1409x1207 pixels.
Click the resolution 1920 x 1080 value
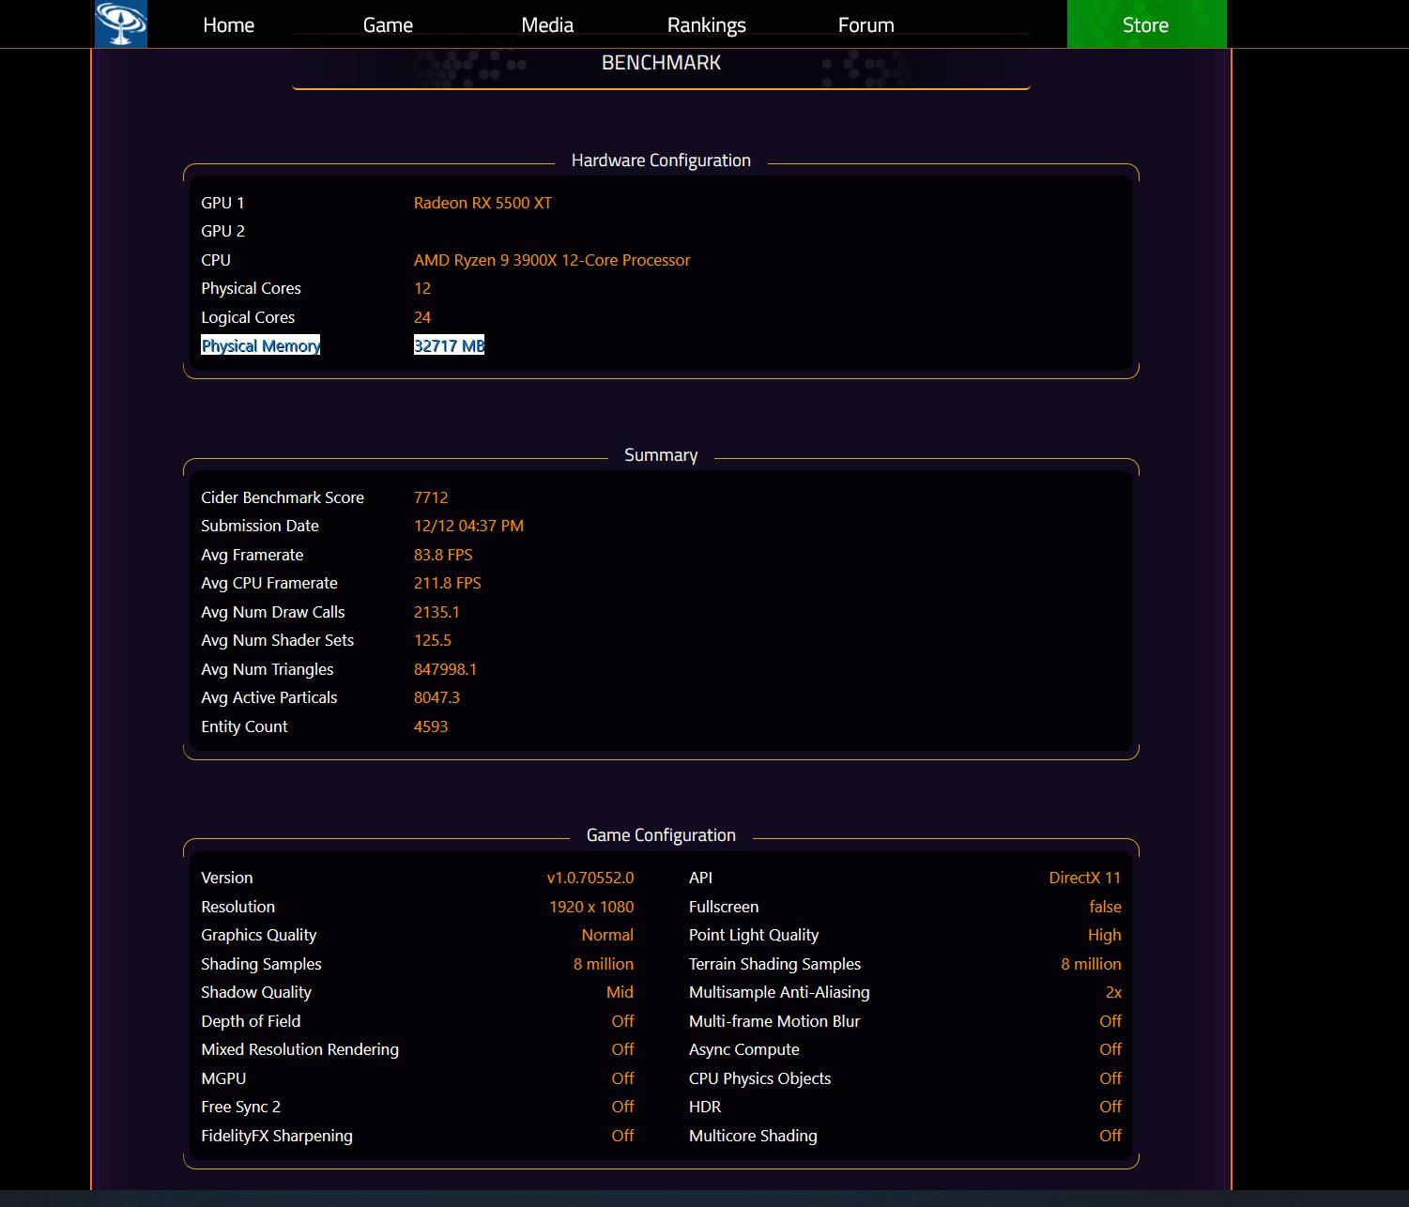click(x=591, y=907)
